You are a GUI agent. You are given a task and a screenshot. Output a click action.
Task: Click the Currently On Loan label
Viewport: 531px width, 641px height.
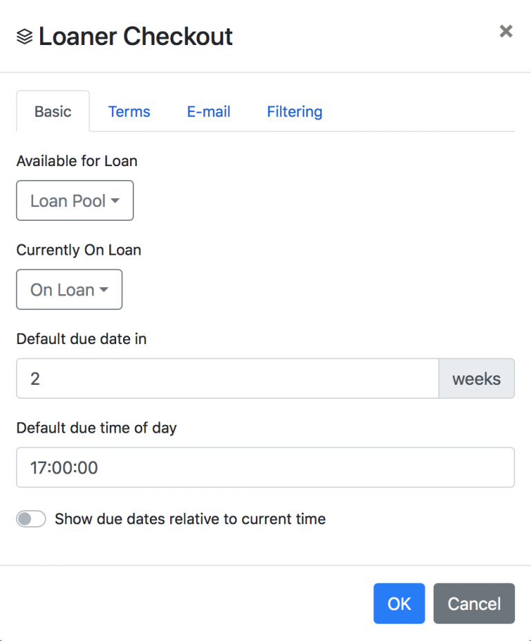pyautogui.click(x=78, y=250)
